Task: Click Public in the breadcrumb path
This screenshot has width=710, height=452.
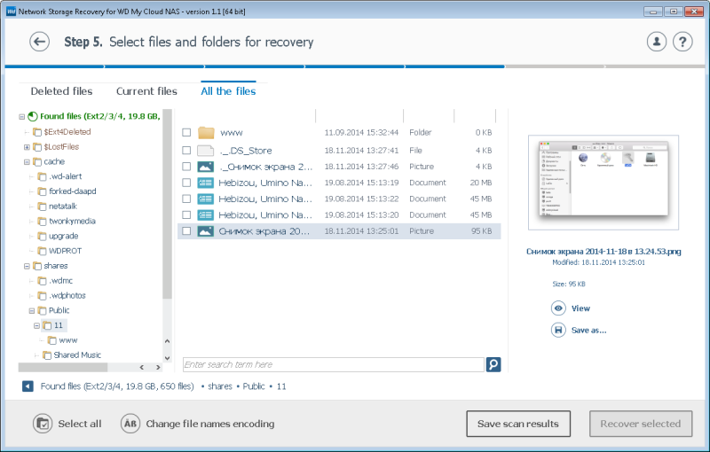Action: pos(254,386)
